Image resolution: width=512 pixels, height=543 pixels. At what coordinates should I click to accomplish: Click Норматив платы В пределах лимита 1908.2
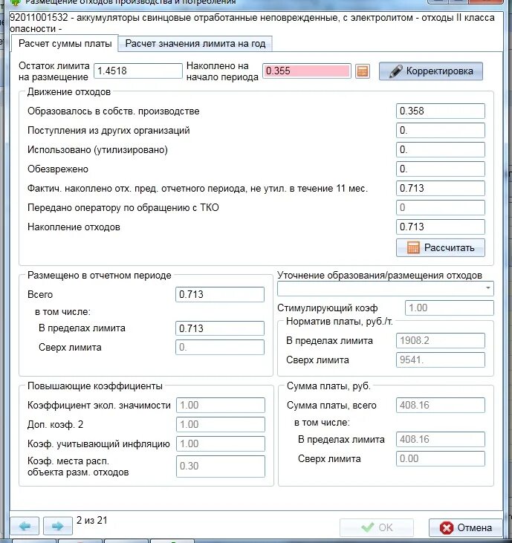click(x=441, y=341)
